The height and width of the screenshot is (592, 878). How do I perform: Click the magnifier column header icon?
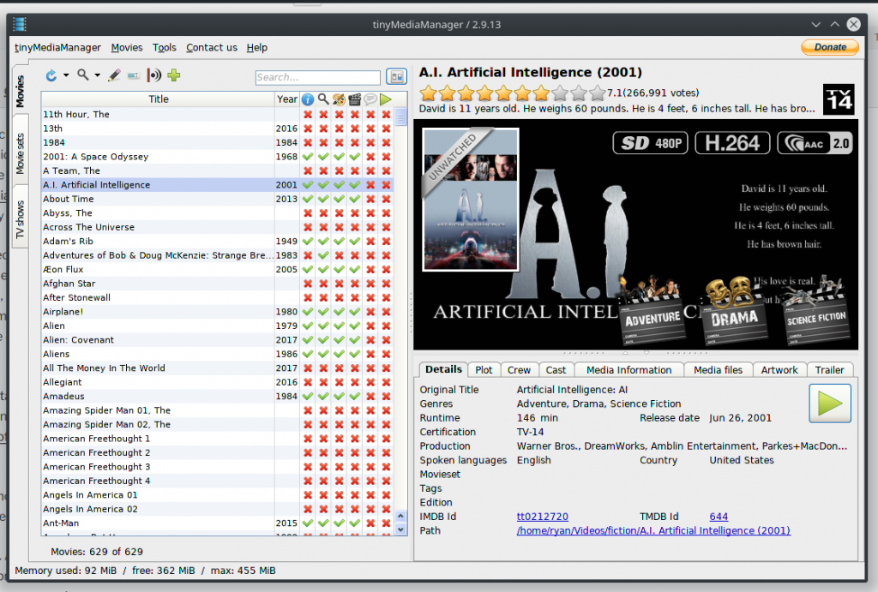click(x=323, y=99)
